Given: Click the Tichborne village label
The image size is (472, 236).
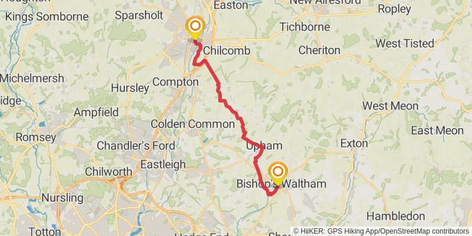Looking at the screenshot, I should point(305,27).
